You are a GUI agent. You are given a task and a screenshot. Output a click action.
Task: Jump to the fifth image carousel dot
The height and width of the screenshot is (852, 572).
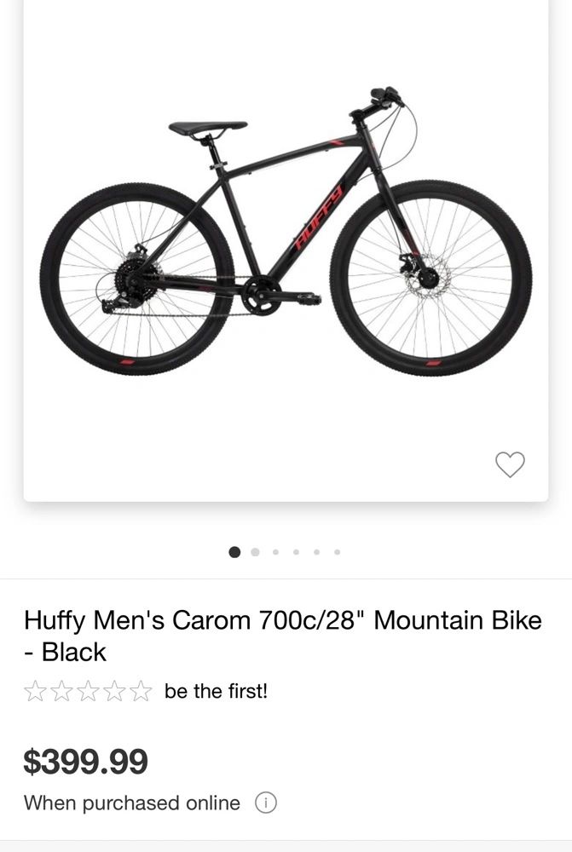(x=316, y=552)
